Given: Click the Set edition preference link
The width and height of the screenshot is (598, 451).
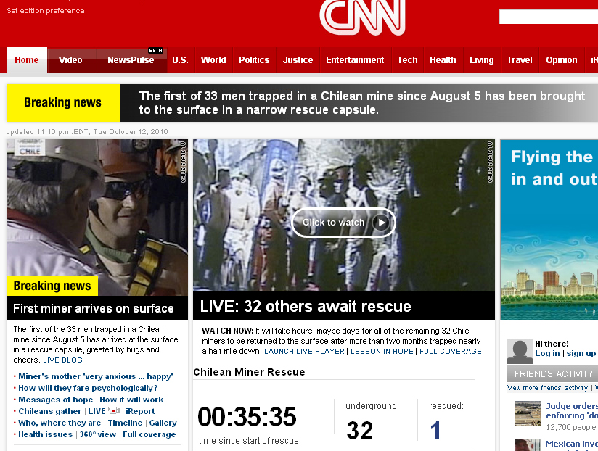Looking at the screenshot, I should pos(46,11).
